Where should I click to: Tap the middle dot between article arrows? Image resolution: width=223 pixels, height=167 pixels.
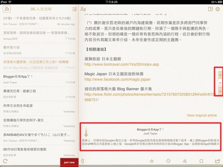tap(220, 83)
